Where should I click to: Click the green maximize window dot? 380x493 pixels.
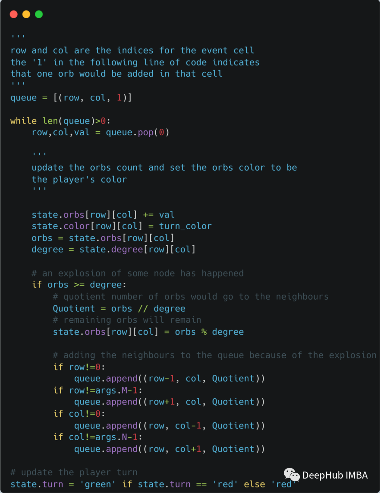point(39,14)
